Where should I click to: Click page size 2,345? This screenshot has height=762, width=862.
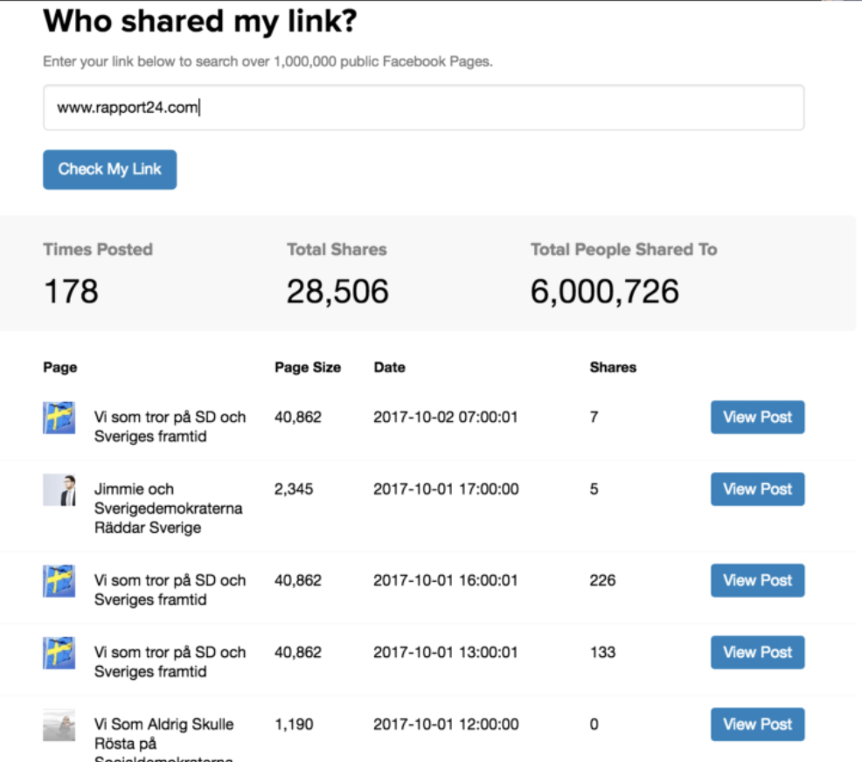pyautogui.click(x=294, y=489)
